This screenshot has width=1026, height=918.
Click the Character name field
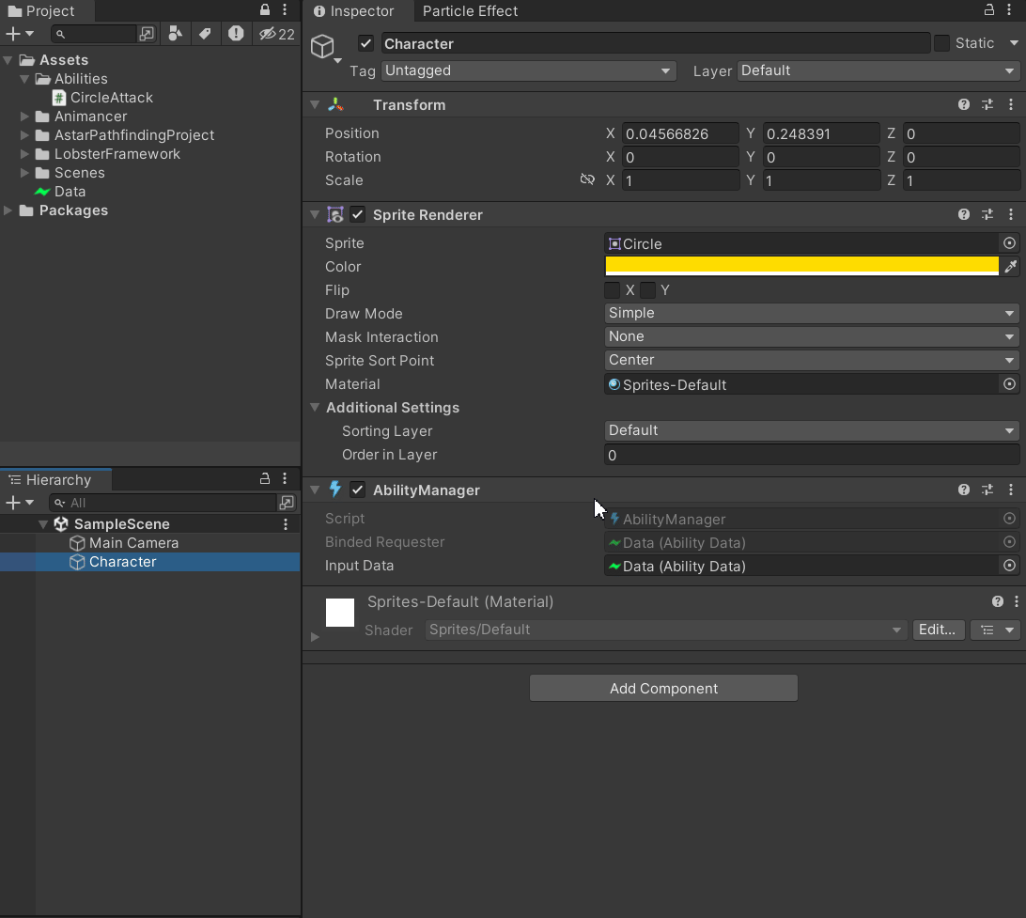655,44
